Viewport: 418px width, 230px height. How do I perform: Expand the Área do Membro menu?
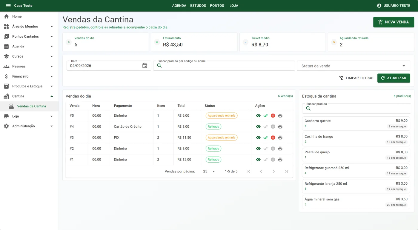(29, 27)
